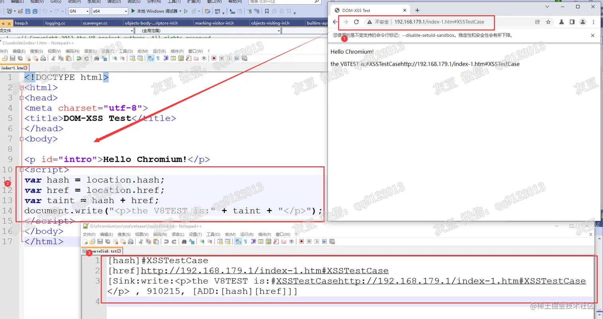Click the not secure warning in address bar
The image size is (603, 319).
(378, 22)
